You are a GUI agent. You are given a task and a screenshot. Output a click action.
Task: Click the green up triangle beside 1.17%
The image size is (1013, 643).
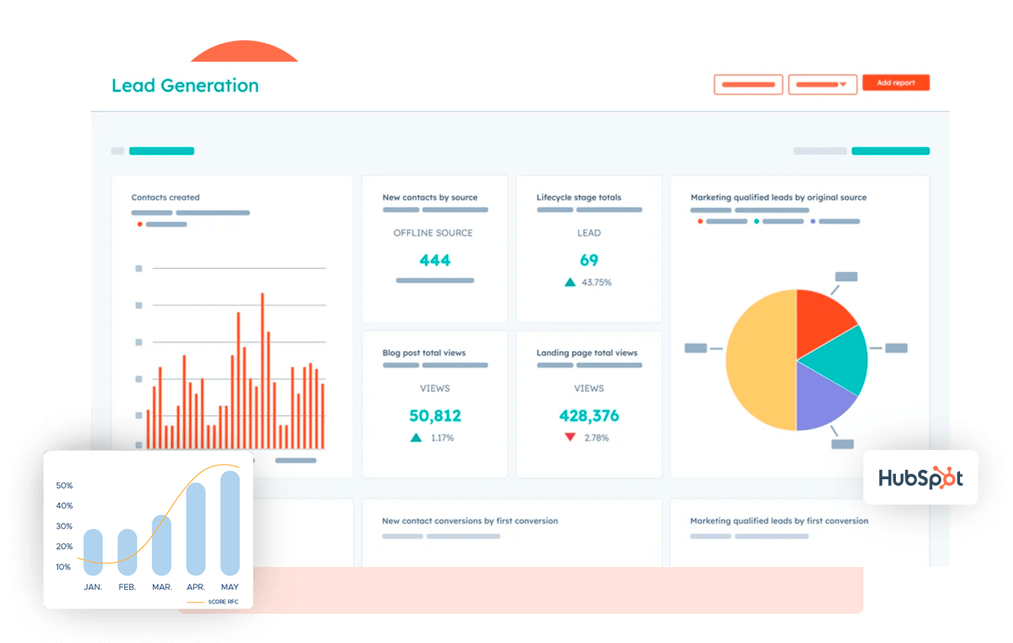pyautogui.click(x=416, y=437)
